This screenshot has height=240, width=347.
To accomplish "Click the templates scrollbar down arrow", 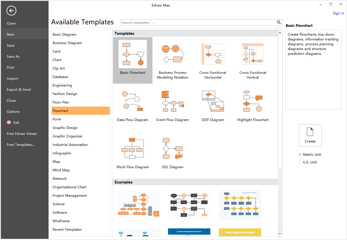I will tap(280, 234).
